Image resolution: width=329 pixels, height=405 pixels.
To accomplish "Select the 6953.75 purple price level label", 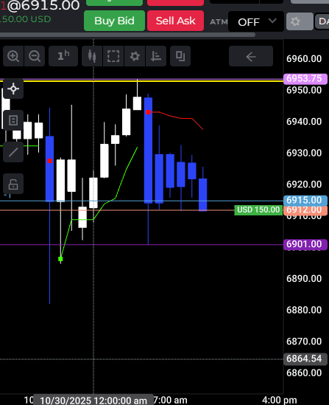I will point(305,78).
